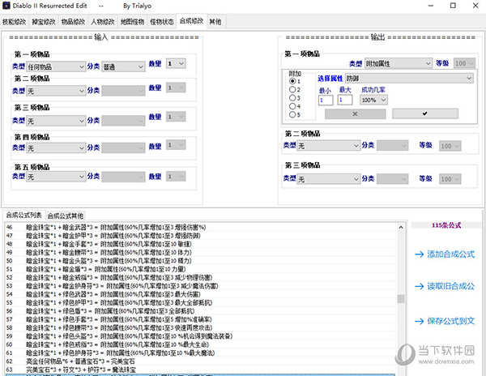Screen dimensions: 486x376
Task: Select formula row 60
Action: pos(200,344)
